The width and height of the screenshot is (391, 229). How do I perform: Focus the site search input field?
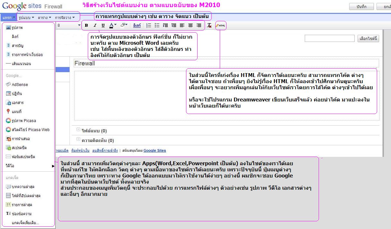point(330,39)
